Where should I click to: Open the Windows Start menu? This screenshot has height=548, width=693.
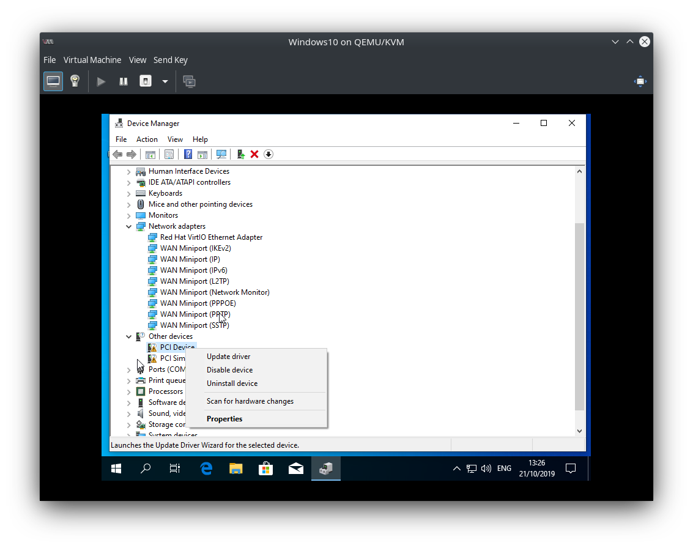coord(116,468)
